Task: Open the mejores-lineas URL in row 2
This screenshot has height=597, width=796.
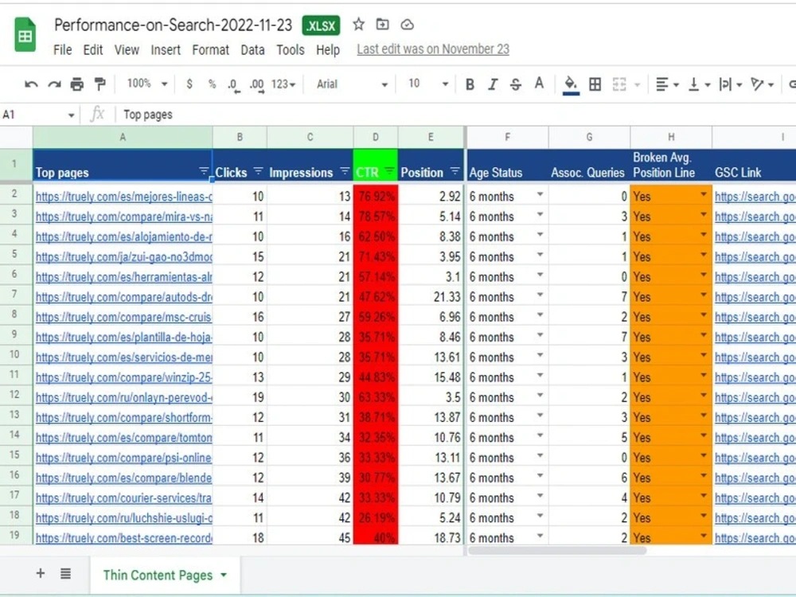Action: (123, 197)
